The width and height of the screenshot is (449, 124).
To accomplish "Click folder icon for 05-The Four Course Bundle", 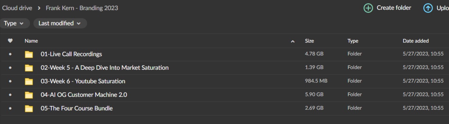I will point(29,108).
